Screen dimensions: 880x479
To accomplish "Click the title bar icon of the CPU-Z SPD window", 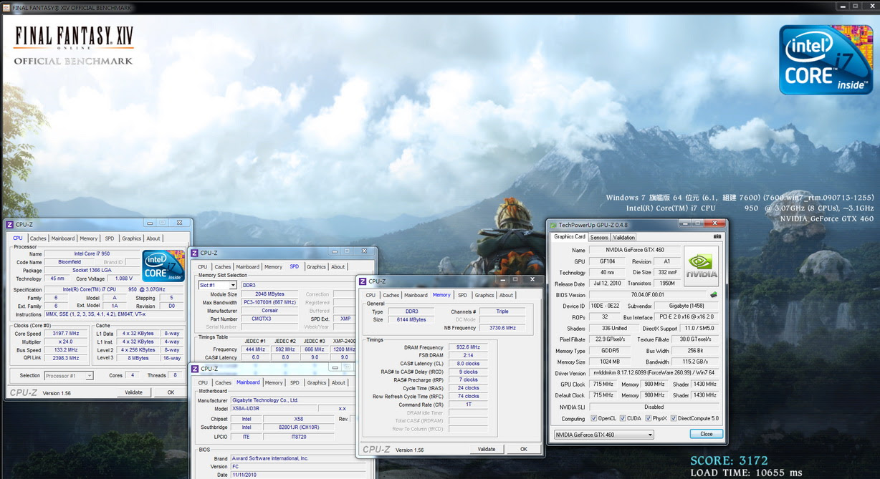I will click(194, 253).
